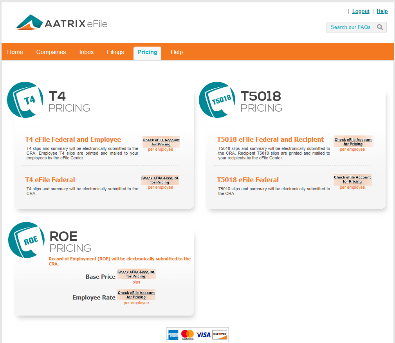Open the Inbox tab
The width and height of the screenshot is (395, 343).
coord(87,52)
